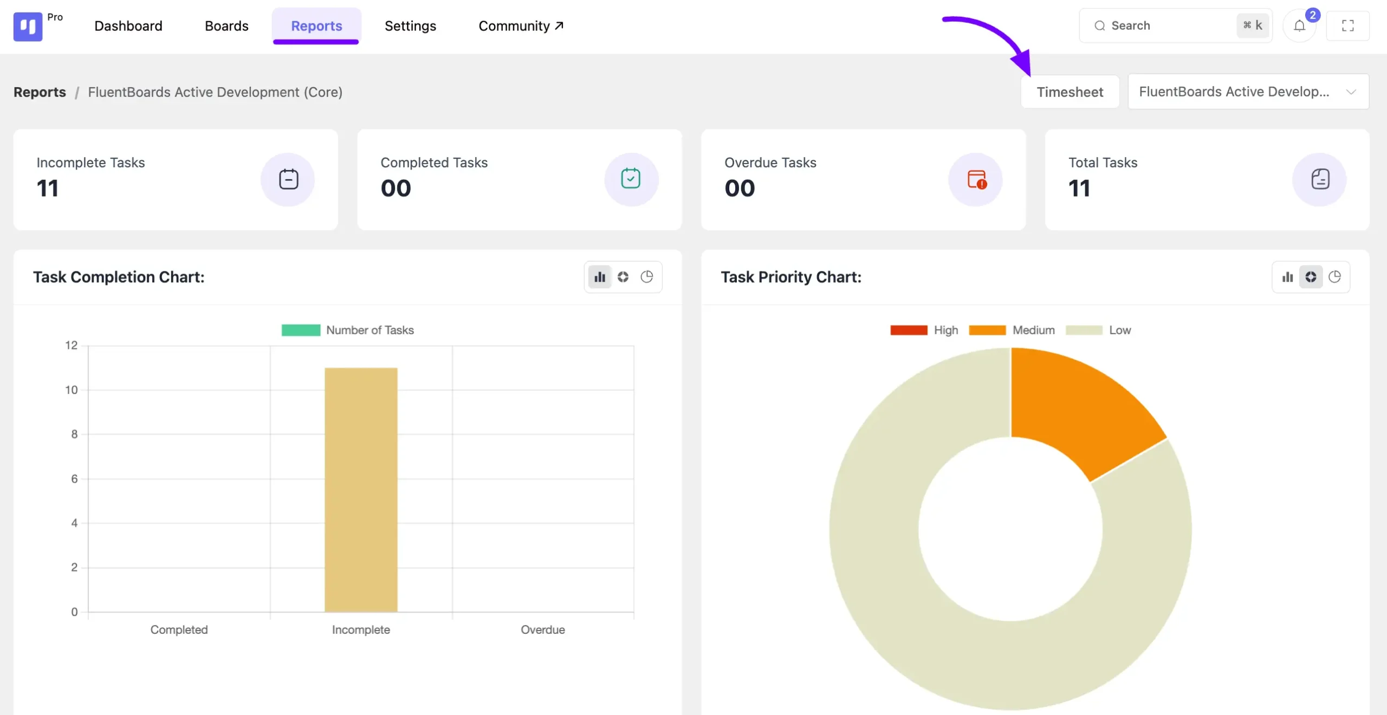1387x715 pixels.
Task: Click the Total Tasks document icon
Action: (x=1320, y=179)
